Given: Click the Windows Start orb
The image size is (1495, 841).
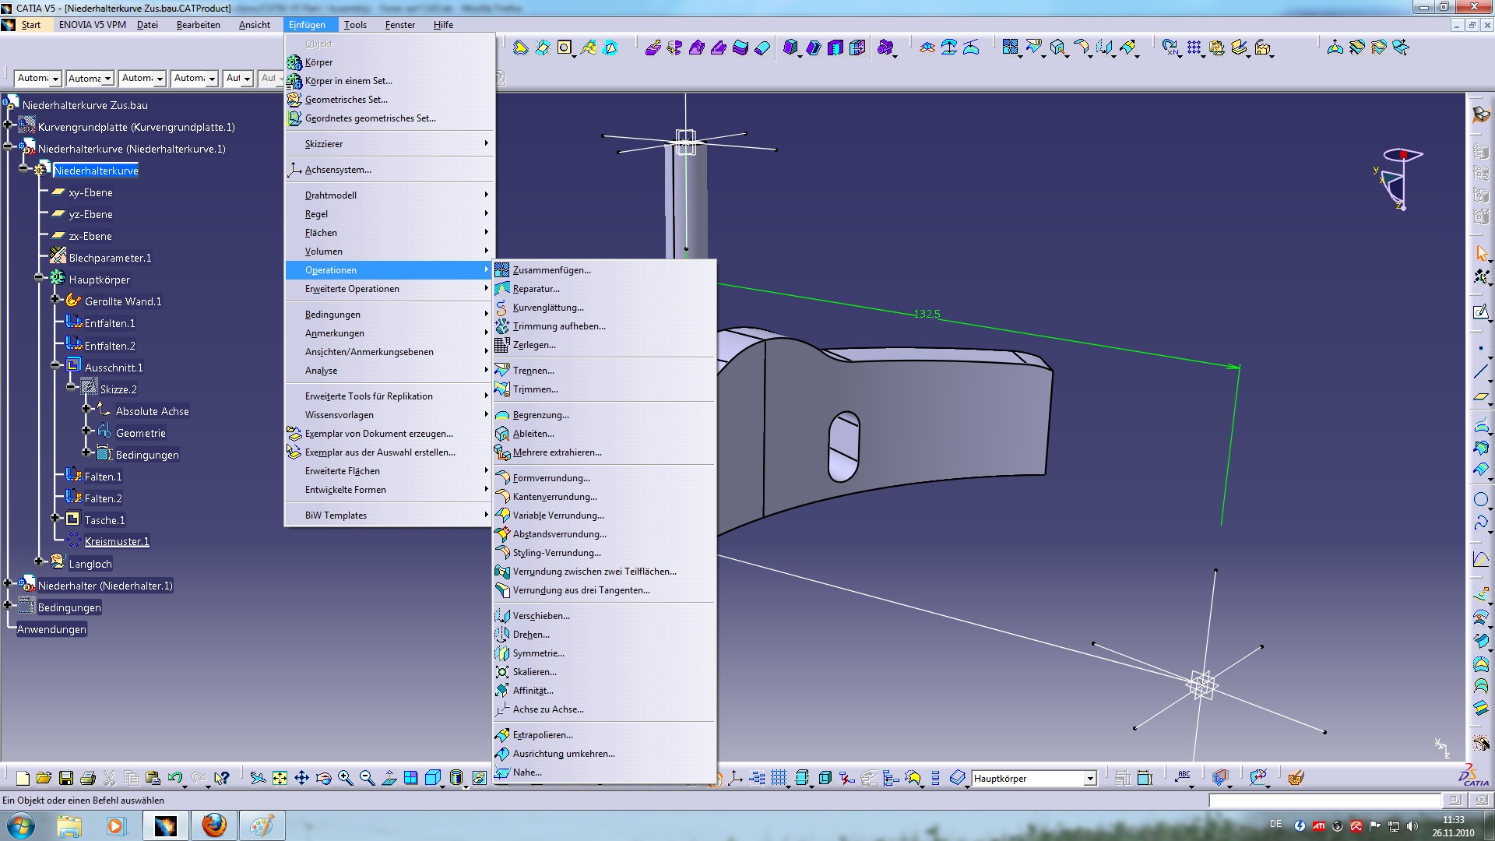Looking at the screenshot, I should (x=20, y=825).
